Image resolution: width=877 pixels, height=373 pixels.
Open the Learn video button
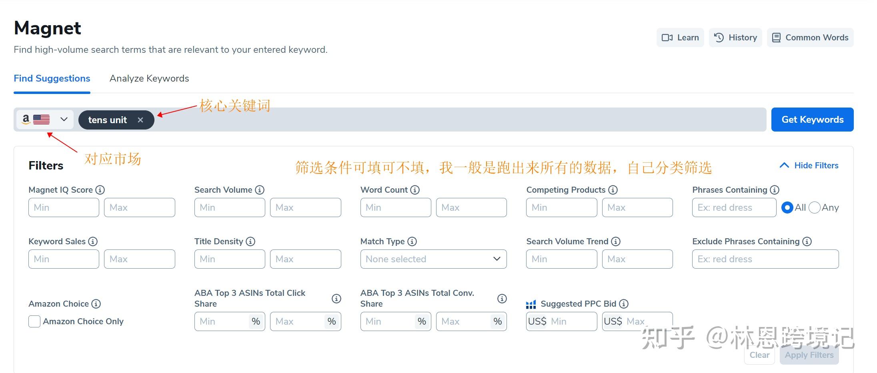pos(680,38)
